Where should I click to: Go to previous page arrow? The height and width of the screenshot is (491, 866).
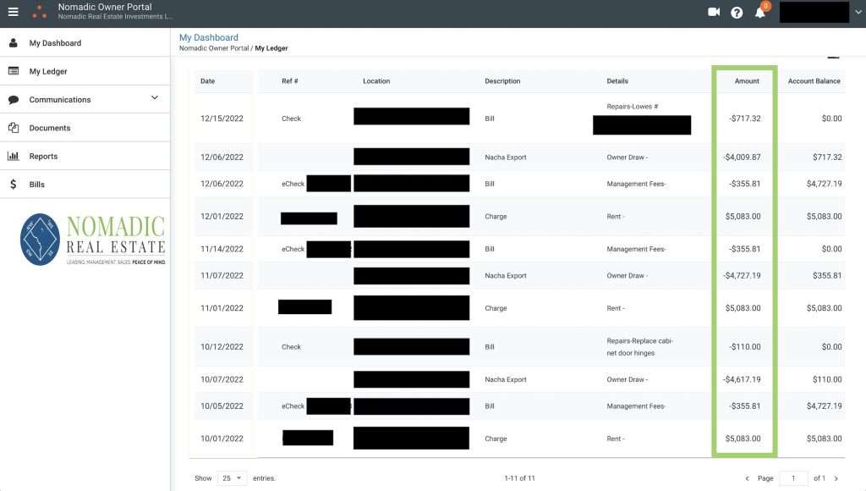[x=747, y=478]
